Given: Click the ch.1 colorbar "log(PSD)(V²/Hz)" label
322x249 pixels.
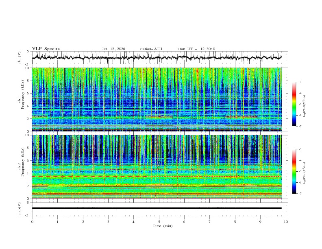Looking at the screenshot, I should pos(305,106).
